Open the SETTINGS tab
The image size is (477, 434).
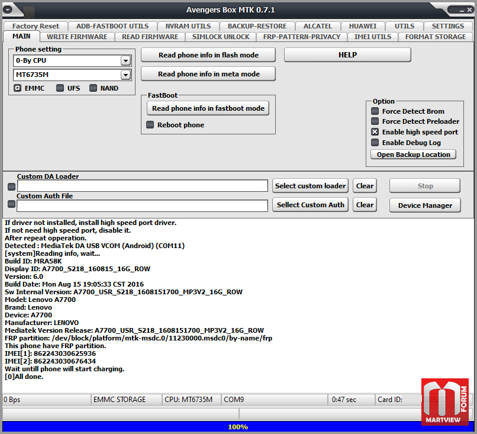click(448, 26)
